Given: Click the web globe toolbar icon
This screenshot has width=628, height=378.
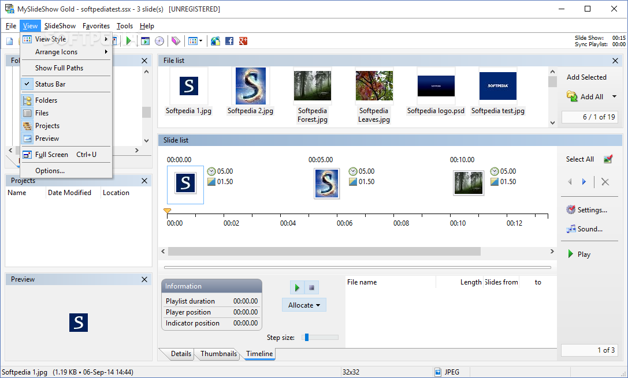Looking at the screenshot, I should click(215, 41).
